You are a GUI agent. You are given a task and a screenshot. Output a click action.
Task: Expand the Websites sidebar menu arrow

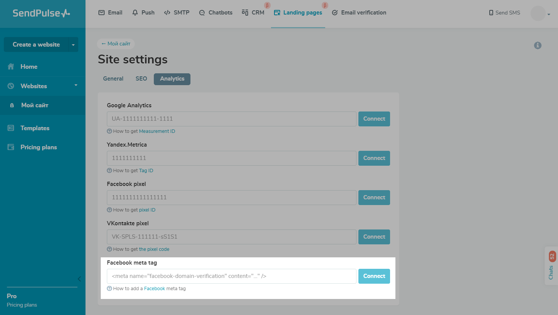pos(76,85)
